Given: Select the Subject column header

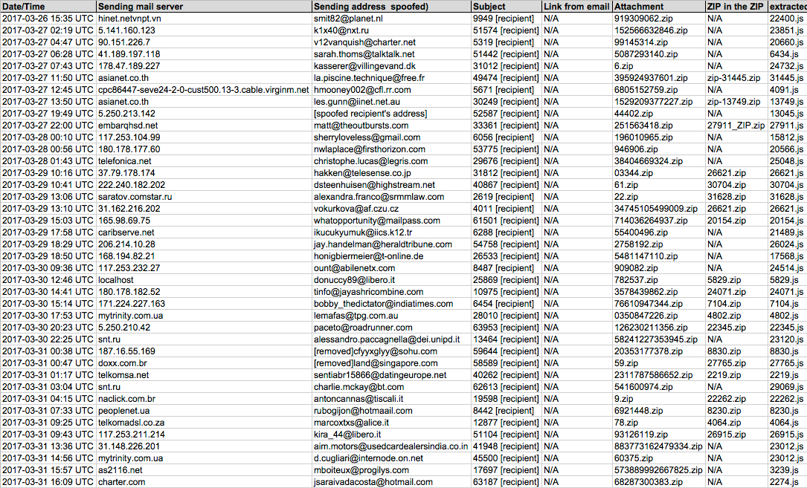Looking at the screenshot, I should (507, 7).
